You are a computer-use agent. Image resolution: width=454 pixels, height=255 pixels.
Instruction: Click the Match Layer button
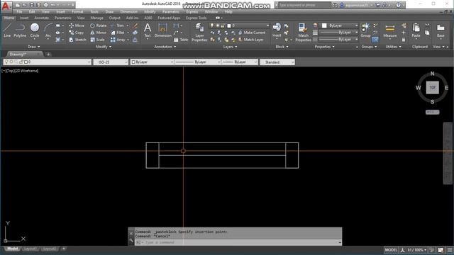(250, 40)
